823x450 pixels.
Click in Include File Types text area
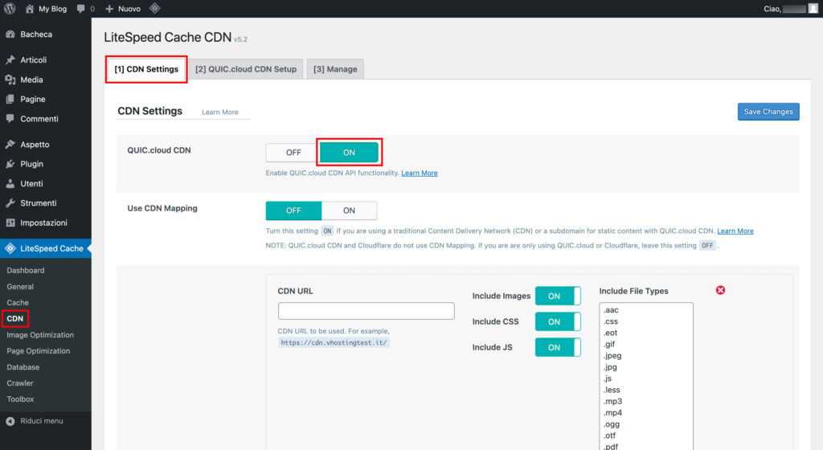point(646,376)
